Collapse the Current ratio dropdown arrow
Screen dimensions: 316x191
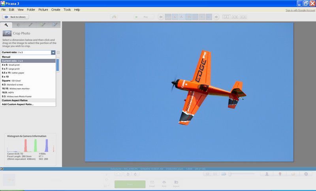[x=53, y=52]
